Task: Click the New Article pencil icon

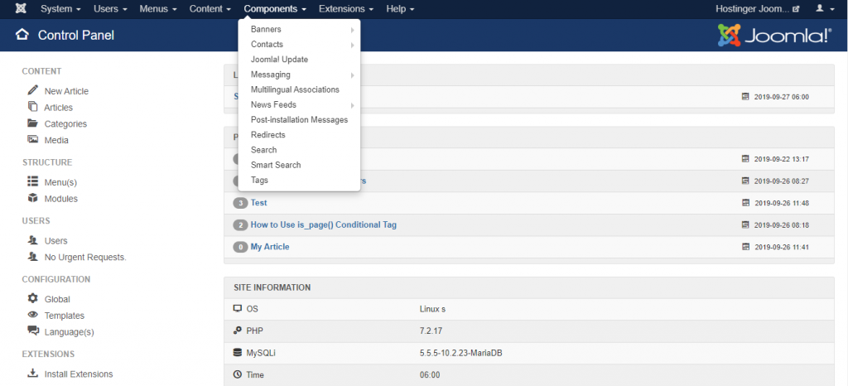Action: click(x=33, y=90)
